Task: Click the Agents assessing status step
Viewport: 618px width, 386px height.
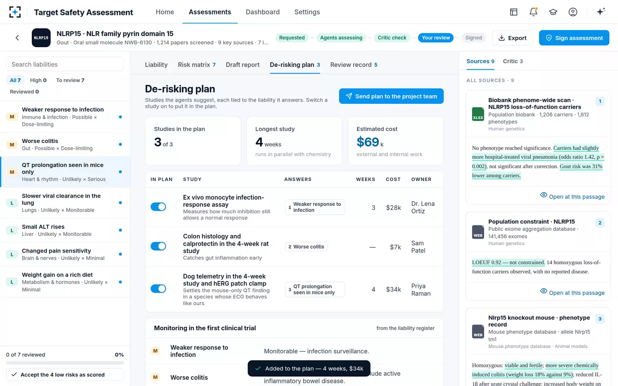Action: [x=341, y=38]
